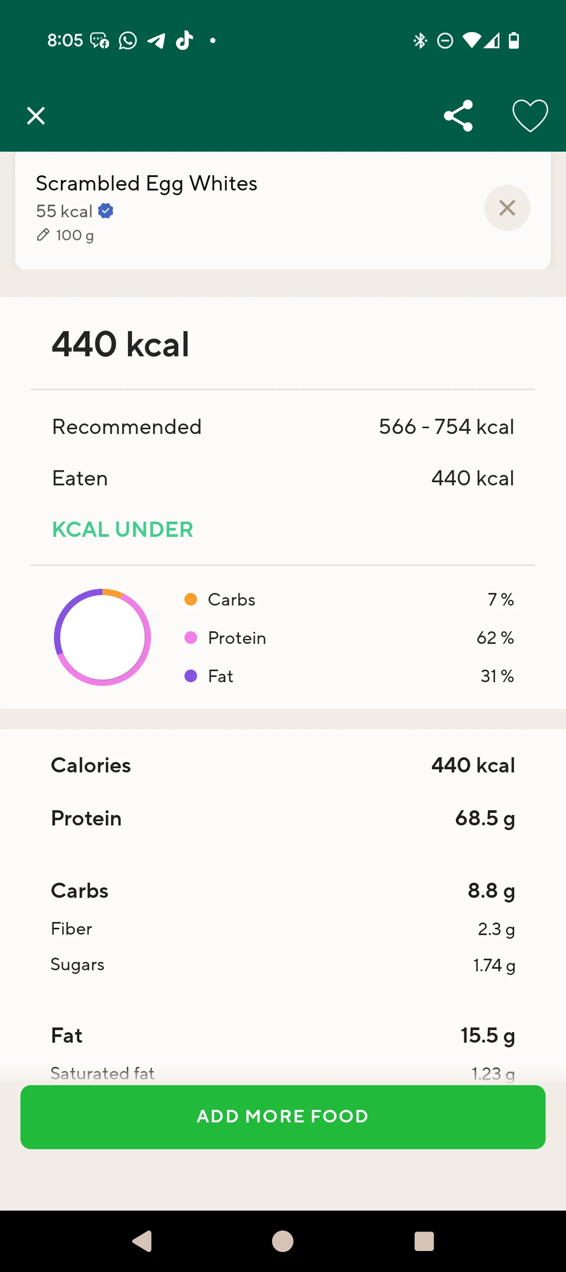Tap the blue verified badge icon

(x=106, y=211)
